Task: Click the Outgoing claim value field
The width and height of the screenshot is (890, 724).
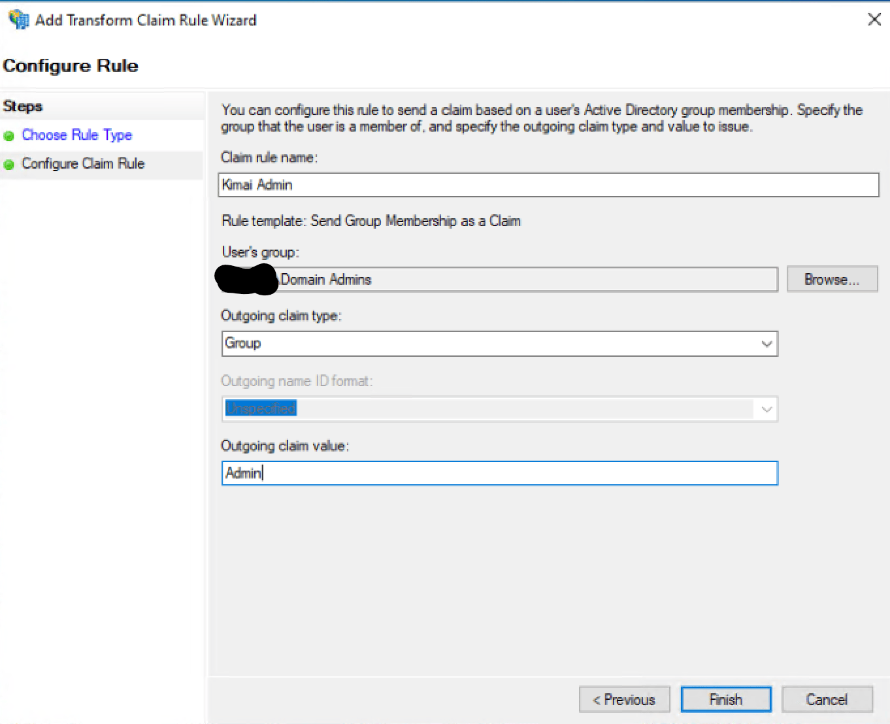Action: pos(499,472)
